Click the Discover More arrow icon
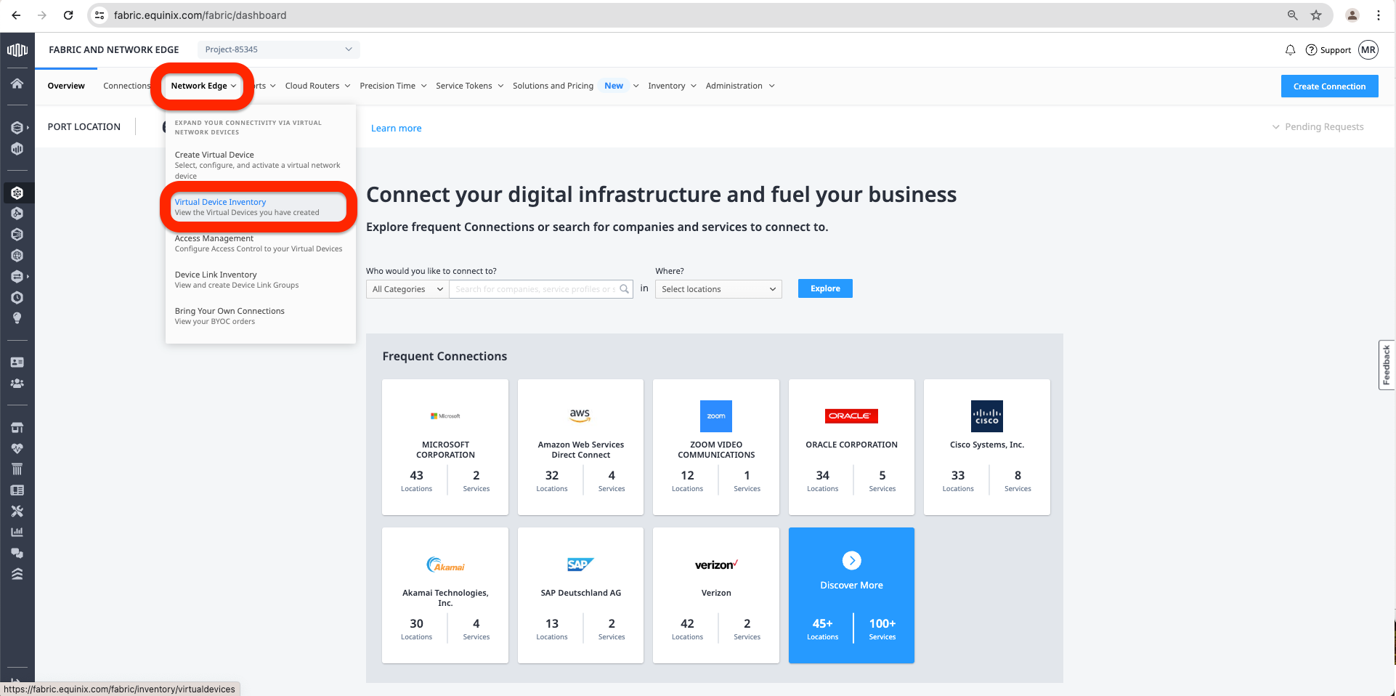1396x696 pixels. 851,561
